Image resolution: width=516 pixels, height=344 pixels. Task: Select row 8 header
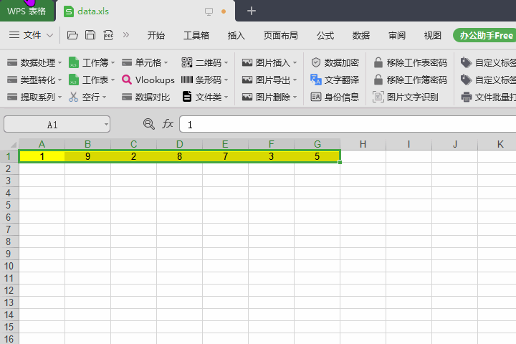click(x=9, y=242)
